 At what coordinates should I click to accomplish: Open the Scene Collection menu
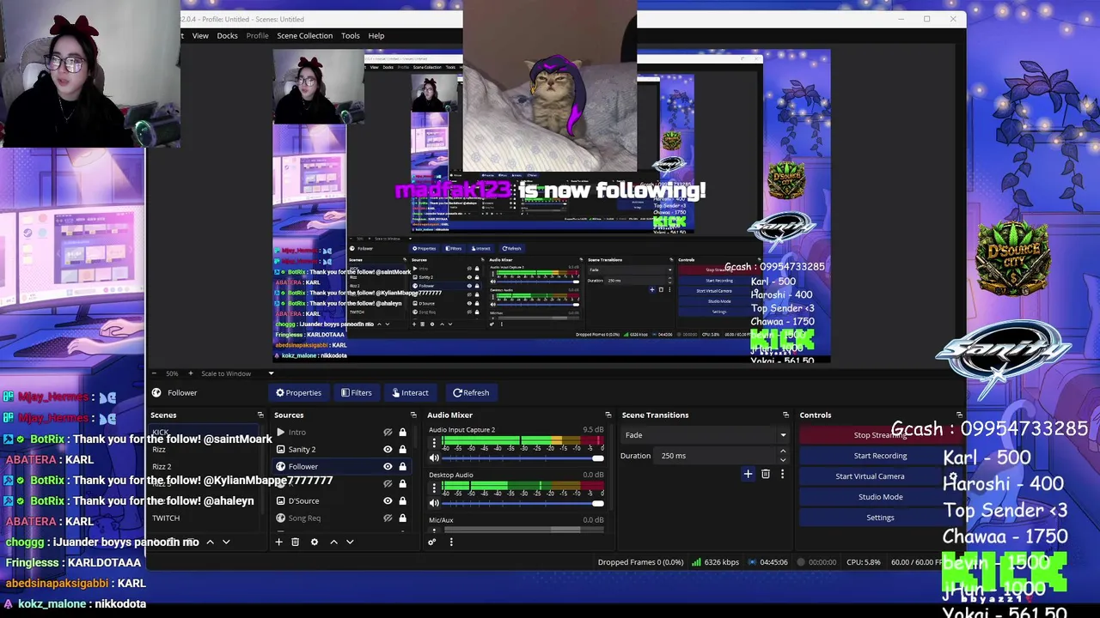tap(304, 36)
